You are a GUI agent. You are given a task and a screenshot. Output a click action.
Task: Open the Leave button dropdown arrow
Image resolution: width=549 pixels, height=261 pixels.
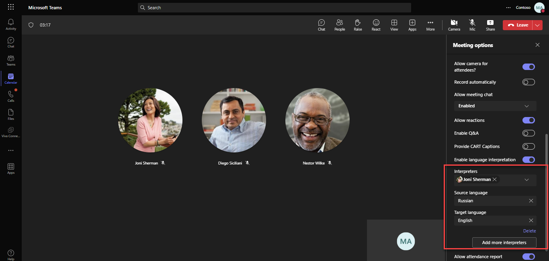click(538, 25)
